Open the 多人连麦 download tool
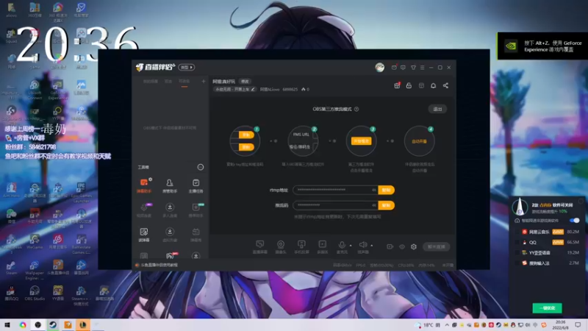The width and height of the screenshot is (588, 331). (x=170, y=210)
